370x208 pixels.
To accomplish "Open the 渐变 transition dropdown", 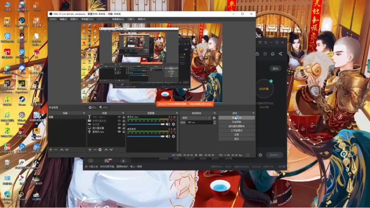I will coord(196,118).
